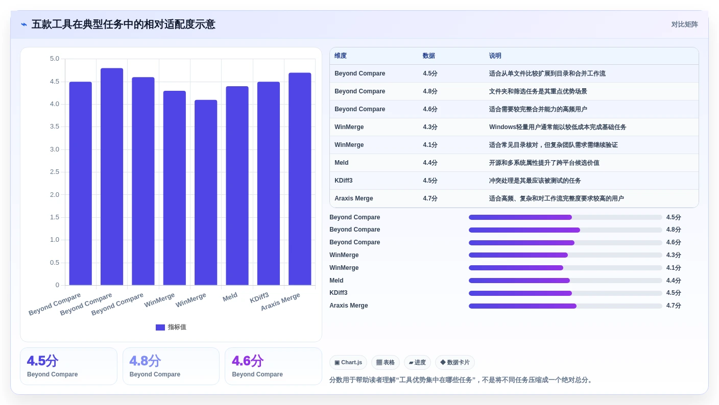Toggle the 指标值 legend swatch
The image size is (719, 405).
tap(160, 327)
